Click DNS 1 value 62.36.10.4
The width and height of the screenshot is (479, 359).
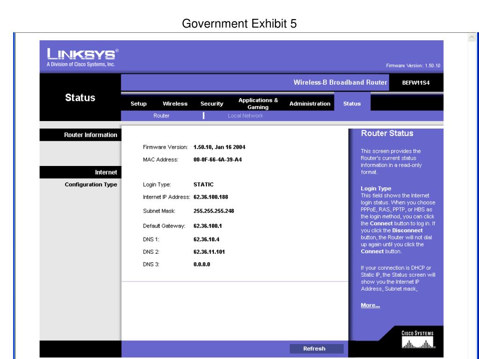pyautogui.click(x=206, y=239)
